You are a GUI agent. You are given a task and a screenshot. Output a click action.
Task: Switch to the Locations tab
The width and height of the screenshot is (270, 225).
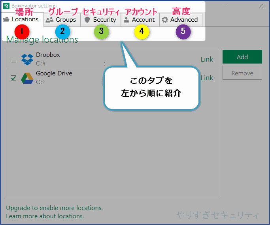click(23, 19)
